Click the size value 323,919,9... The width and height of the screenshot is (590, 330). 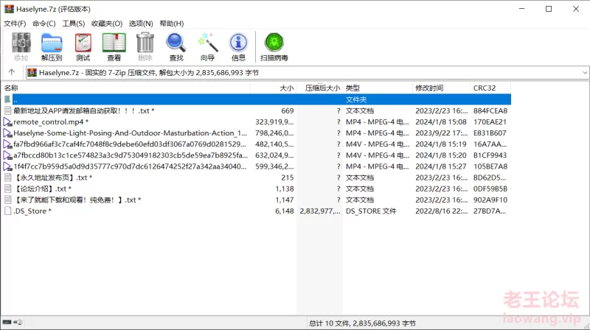274,122
